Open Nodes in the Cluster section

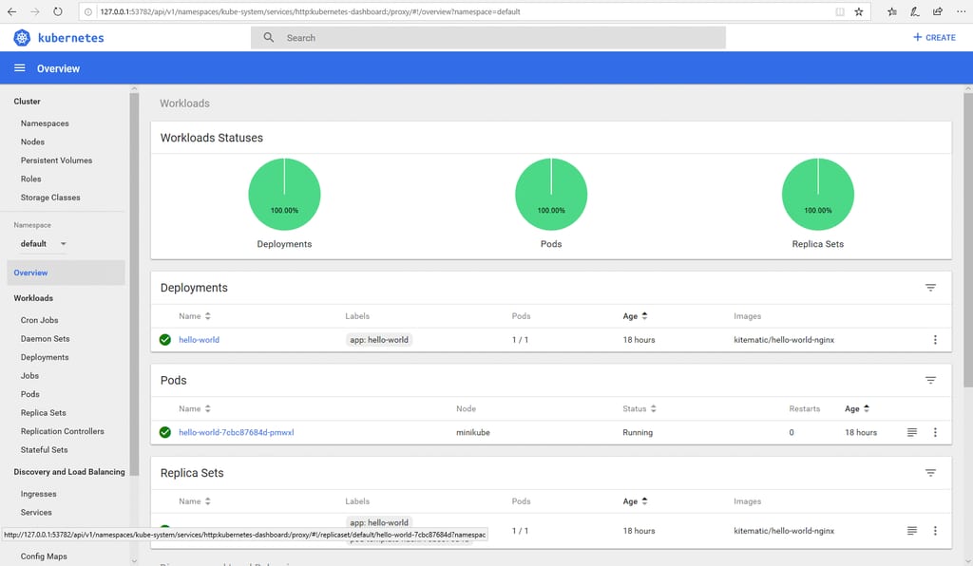tap(32, 141)
